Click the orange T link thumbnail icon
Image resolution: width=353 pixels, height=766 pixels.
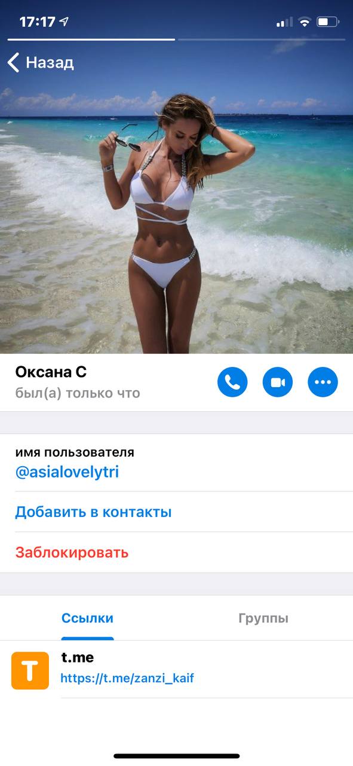click(30, 670)
